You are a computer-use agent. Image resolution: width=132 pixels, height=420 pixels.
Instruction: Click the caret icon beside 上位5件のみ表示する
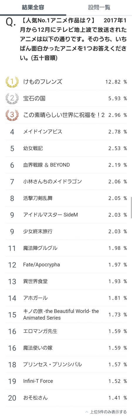tap(87, 412)
